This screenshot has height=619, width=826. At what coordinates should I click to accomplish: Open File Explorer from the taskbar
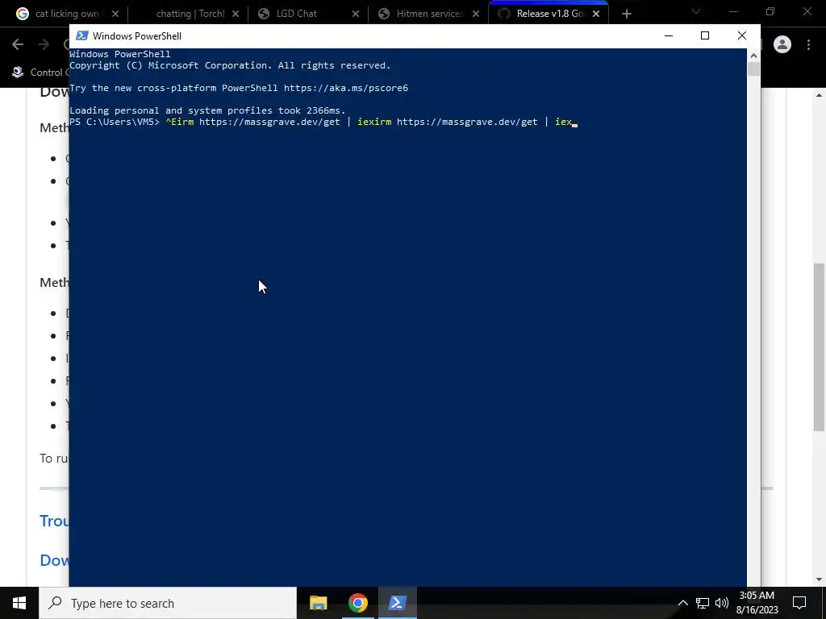[x=318, y=603]
